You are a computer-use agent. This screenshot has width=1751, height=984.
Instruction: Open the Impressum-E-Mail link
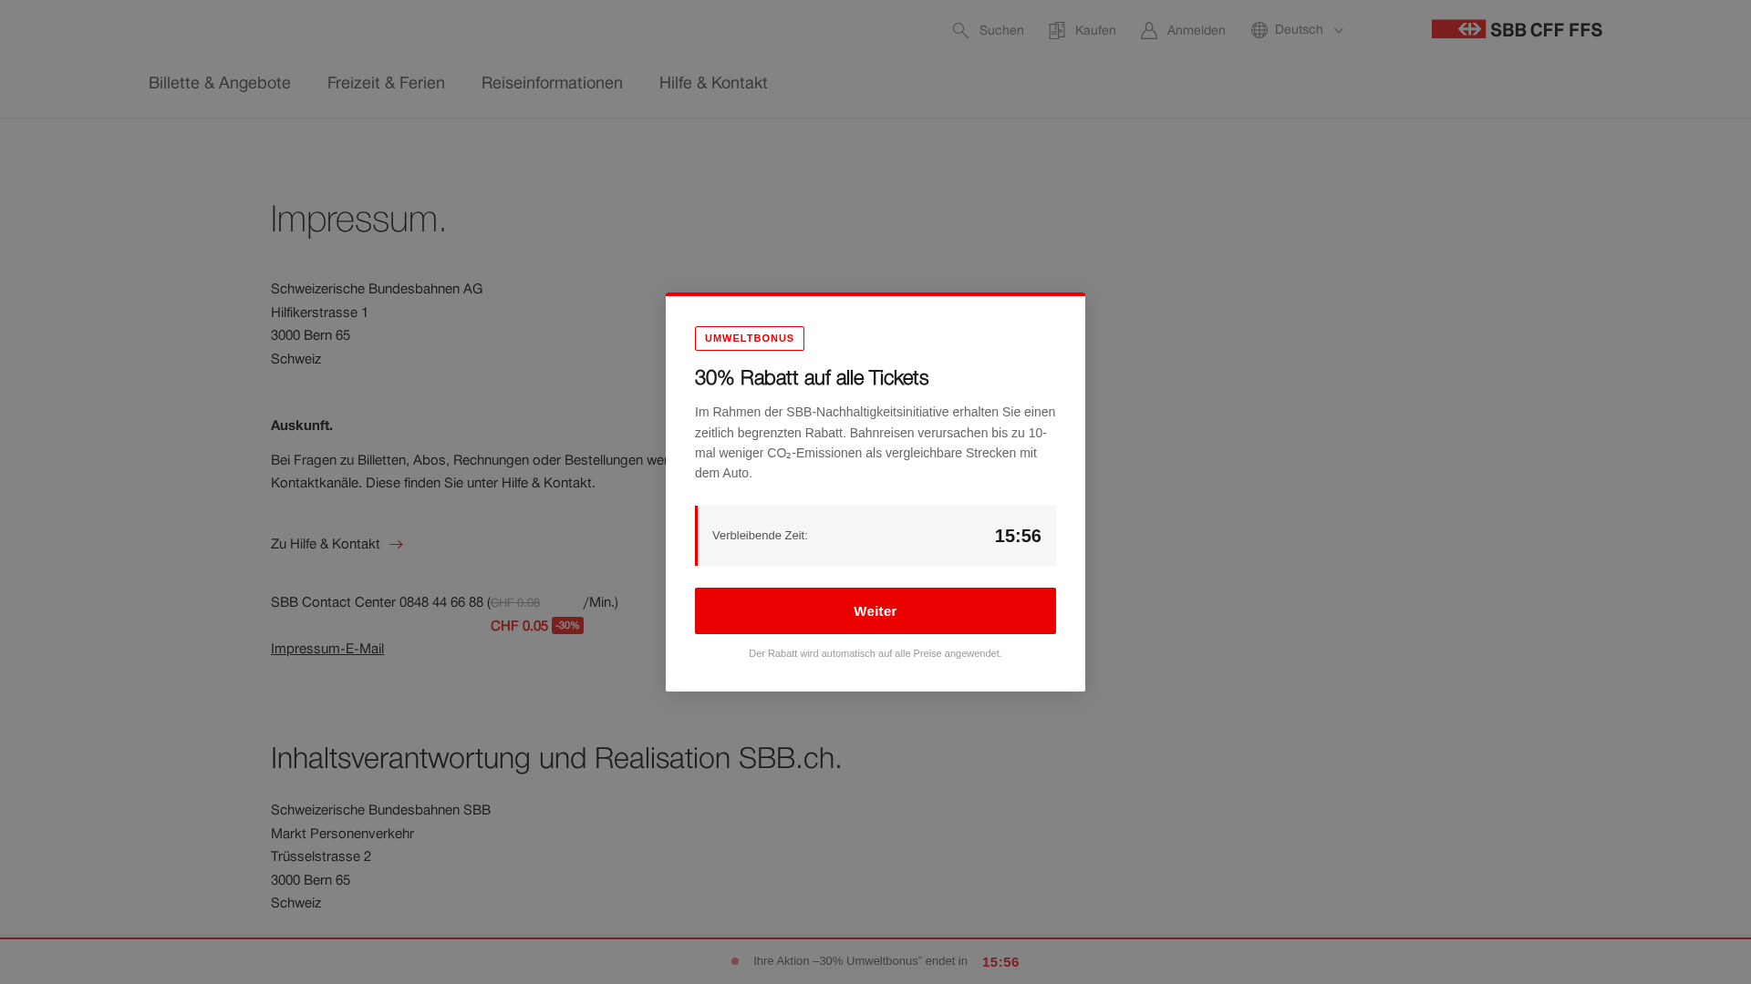[x=327, y=649]
